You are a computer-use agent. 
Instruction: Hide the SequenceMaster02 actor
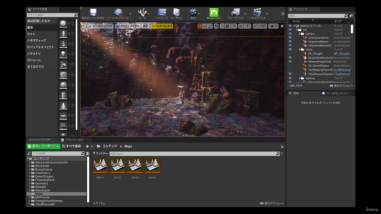pos(290,45)
